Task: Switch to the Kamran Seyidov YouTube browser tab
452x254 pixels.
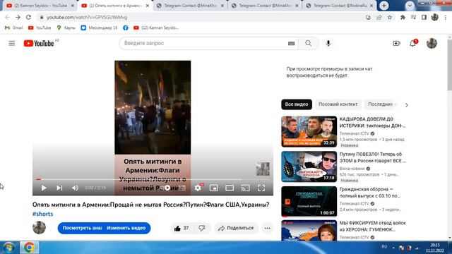Action: pyautogui.click(x=40, y=6)
